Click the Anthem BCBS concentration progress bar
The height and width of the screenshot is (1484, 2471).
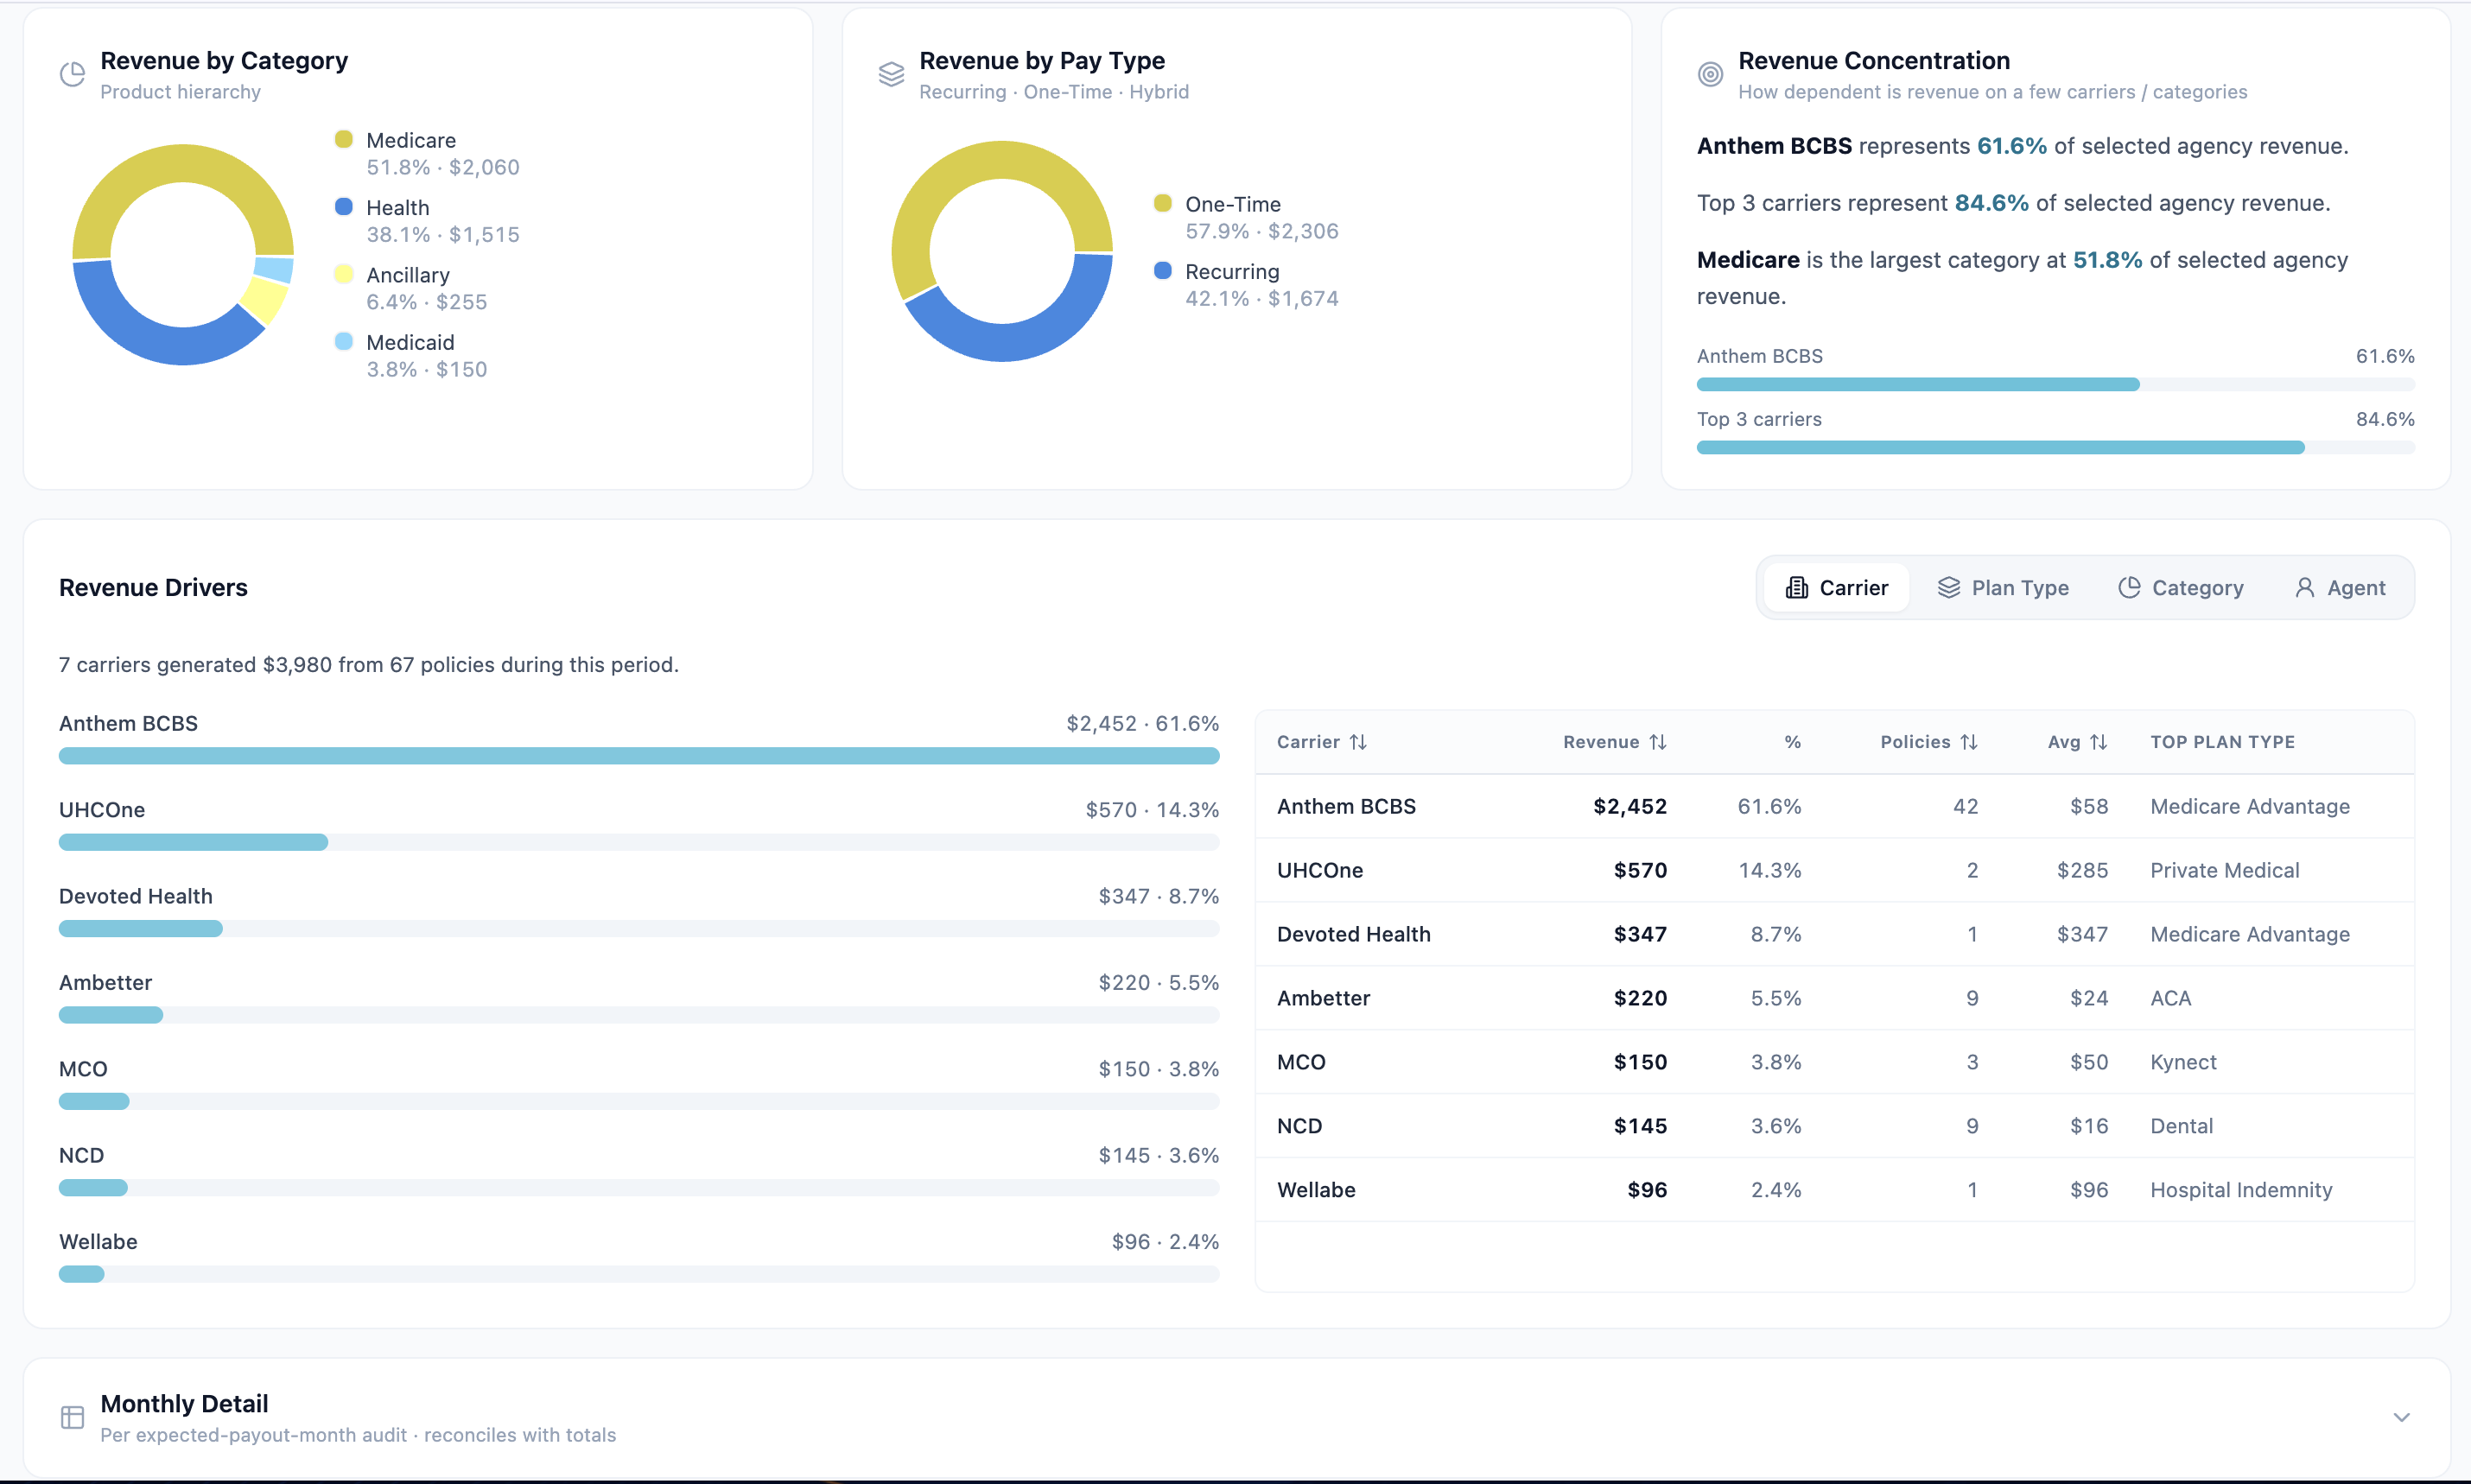click(x=2055, y=384)
